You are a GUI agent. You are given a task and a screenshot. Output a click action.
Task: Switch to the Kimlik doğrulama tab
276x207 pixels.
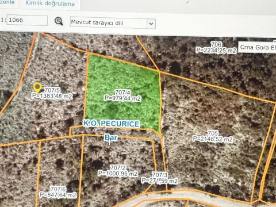50,3
